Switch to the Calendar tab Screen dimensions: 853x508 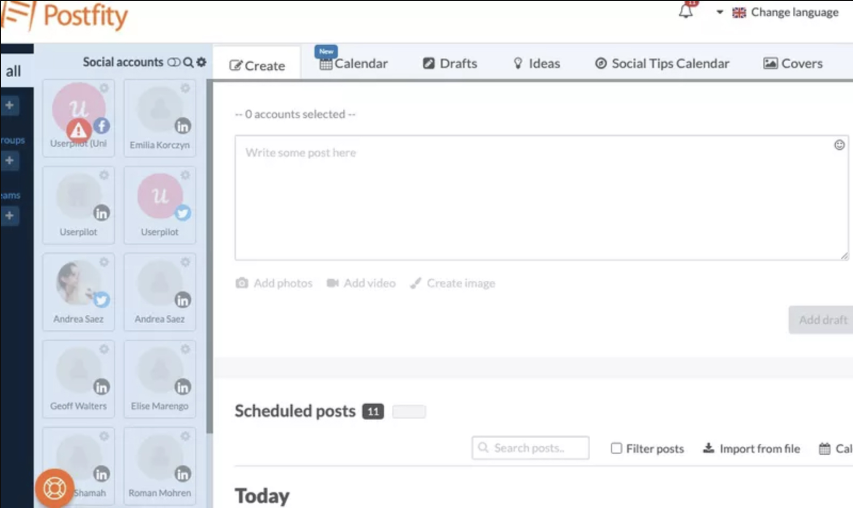(x=354, y=63)
